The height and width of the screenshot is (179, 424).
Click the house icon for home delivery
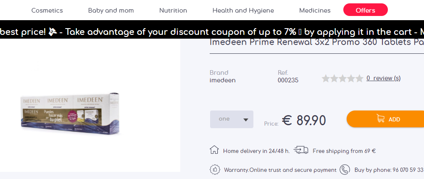[214, 150]
